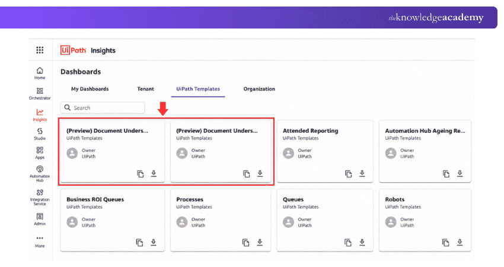The image size is (504, 267).
Task: Copy the Attended Reporting template
Action: point(349,174)
